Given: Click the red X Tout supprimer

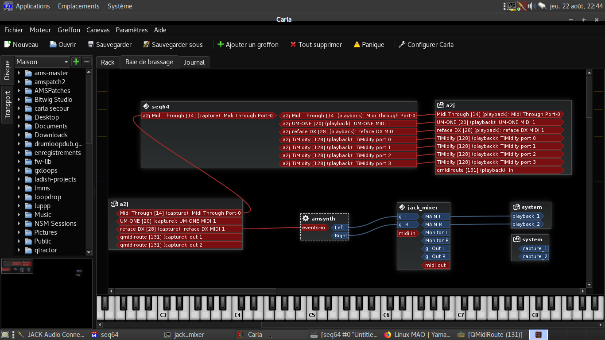Looking at the screenshot, I should coord(293,44).
